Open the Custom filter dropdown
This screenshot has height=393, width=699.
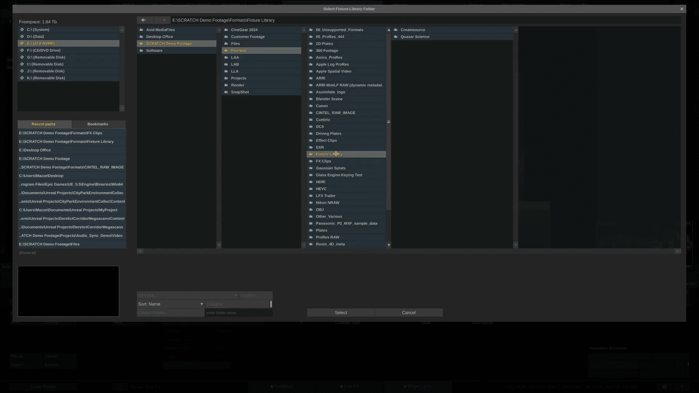coord(256,295)
